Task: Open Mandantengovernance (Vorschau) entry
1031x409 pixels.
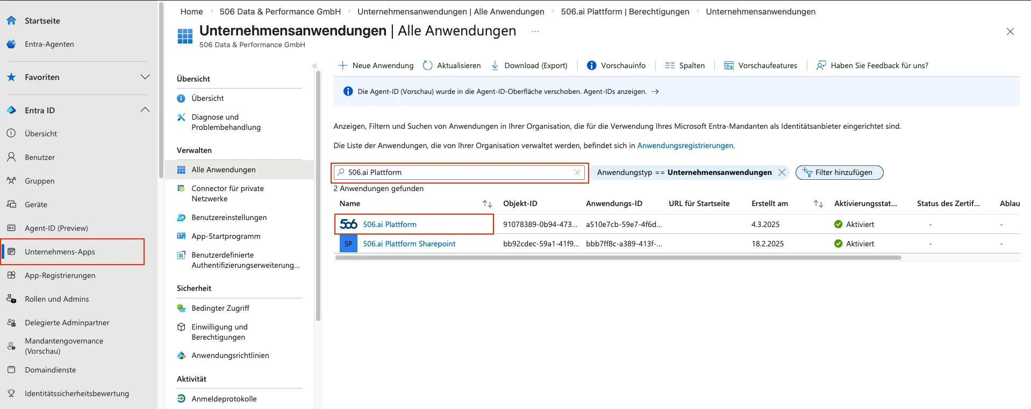Action: (x=64, y=346)
